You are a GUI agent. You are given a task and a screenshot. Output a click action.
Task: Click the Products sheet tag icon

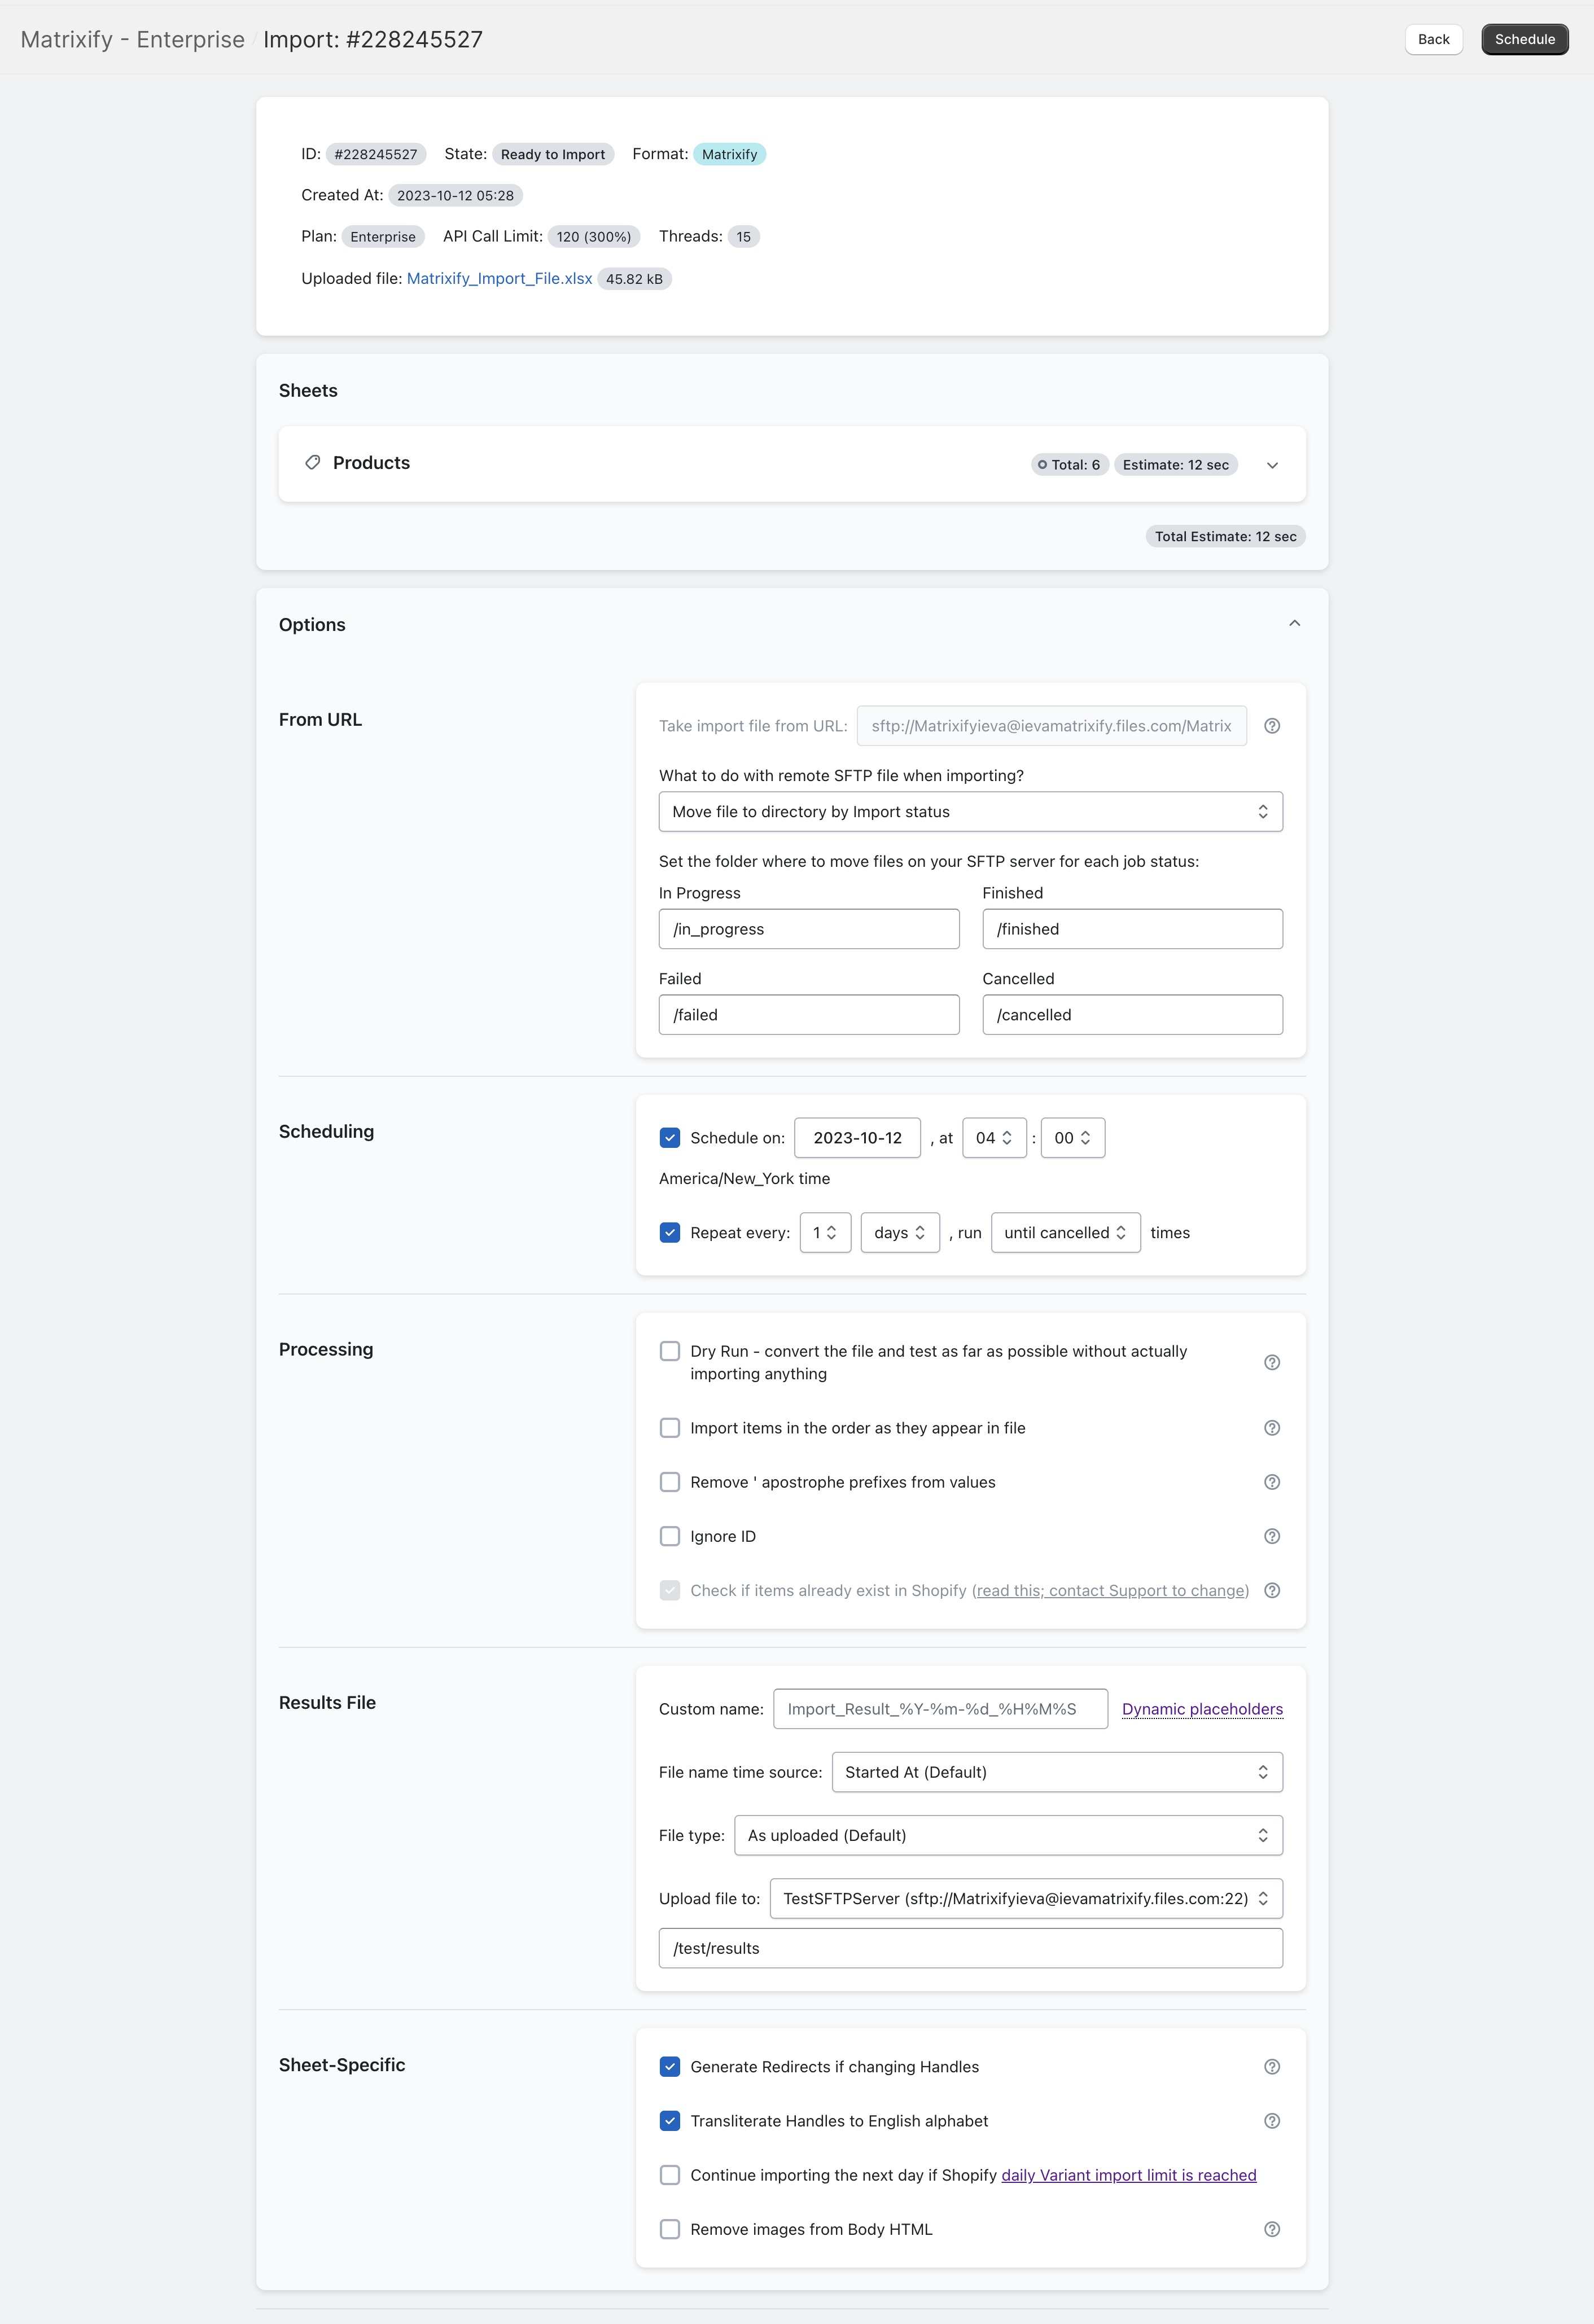click(x=313, y=463)
